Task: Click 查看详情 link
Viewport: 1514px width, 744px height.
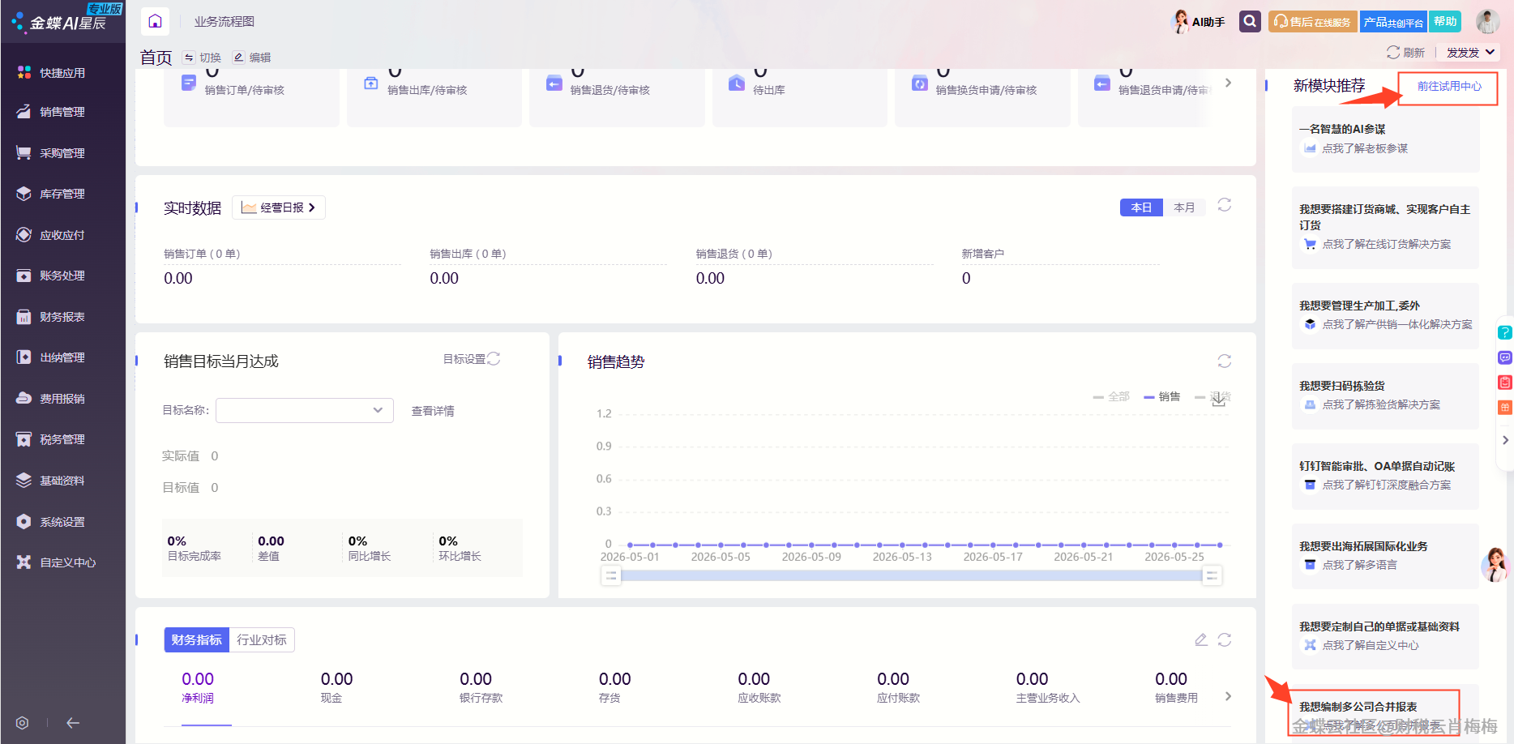Action: [433, 411]
